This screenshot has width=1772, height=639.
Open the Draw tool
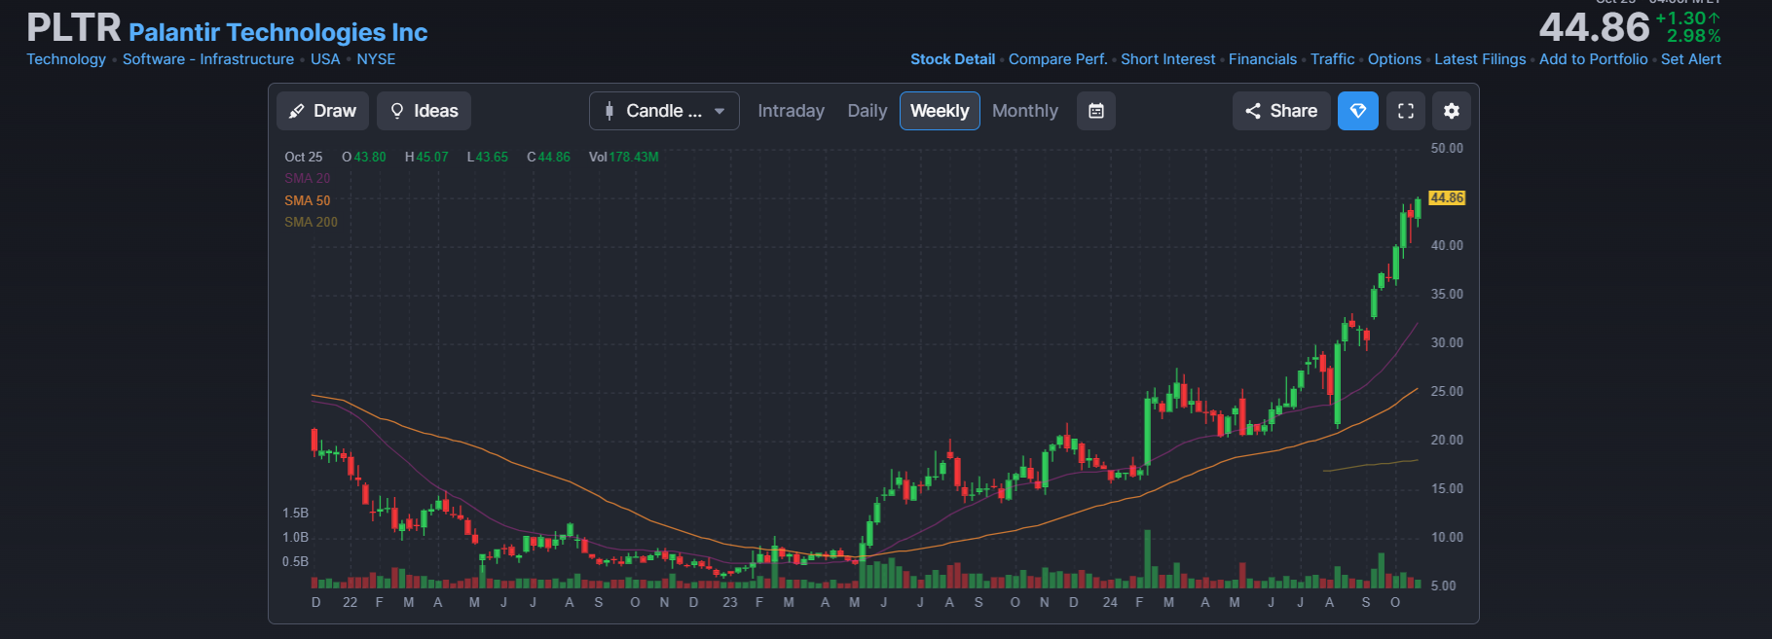(322, 111)
